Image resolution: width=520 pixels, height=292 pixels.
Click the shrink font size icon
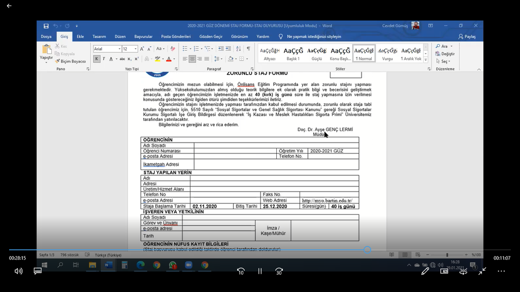(149, 49)
